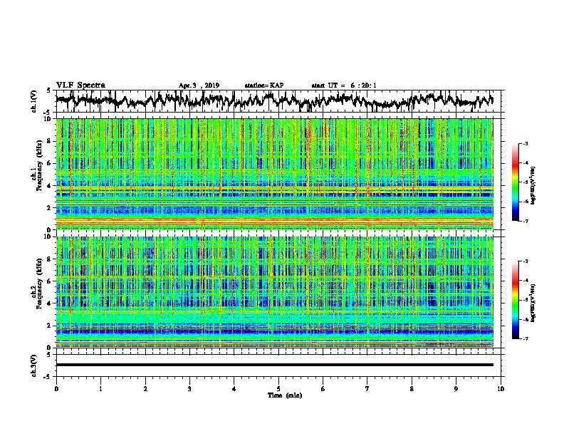Viewport: 564px width, 436px height.
Task: Click the time axis tick label "1"
Action: (x=100, y=389)
